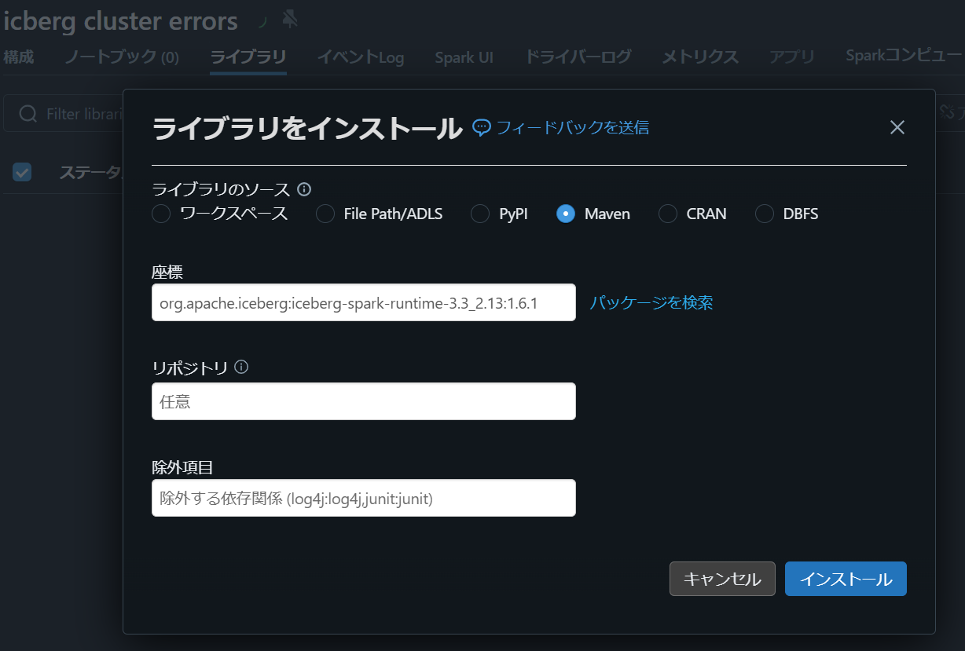Viewport: 965px width, 651px height.
Task: Focus the 除外項目 exclusions field
Action: [364, 498]
